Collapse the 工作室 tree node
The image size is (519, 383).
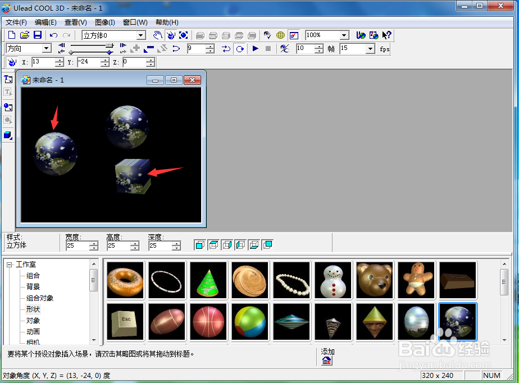pos(9,265)
